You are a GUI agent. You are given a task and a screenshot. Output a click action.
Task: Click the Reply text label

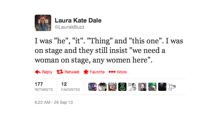(x=47, y=72)
